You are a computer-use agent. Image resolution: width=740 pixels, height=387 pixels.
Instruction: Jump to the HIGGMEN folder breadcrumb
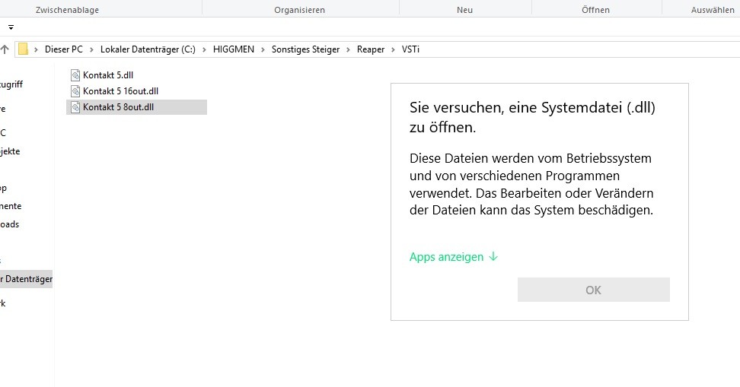(233, 49)
